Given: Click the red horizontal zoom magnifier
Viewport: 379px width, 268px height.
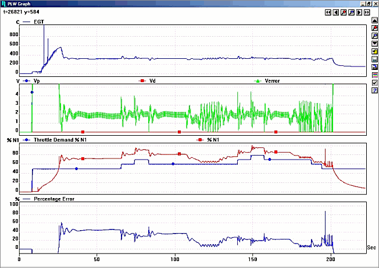Looking at the screenshot, I should pyautogui.click(x=344, y=12).
